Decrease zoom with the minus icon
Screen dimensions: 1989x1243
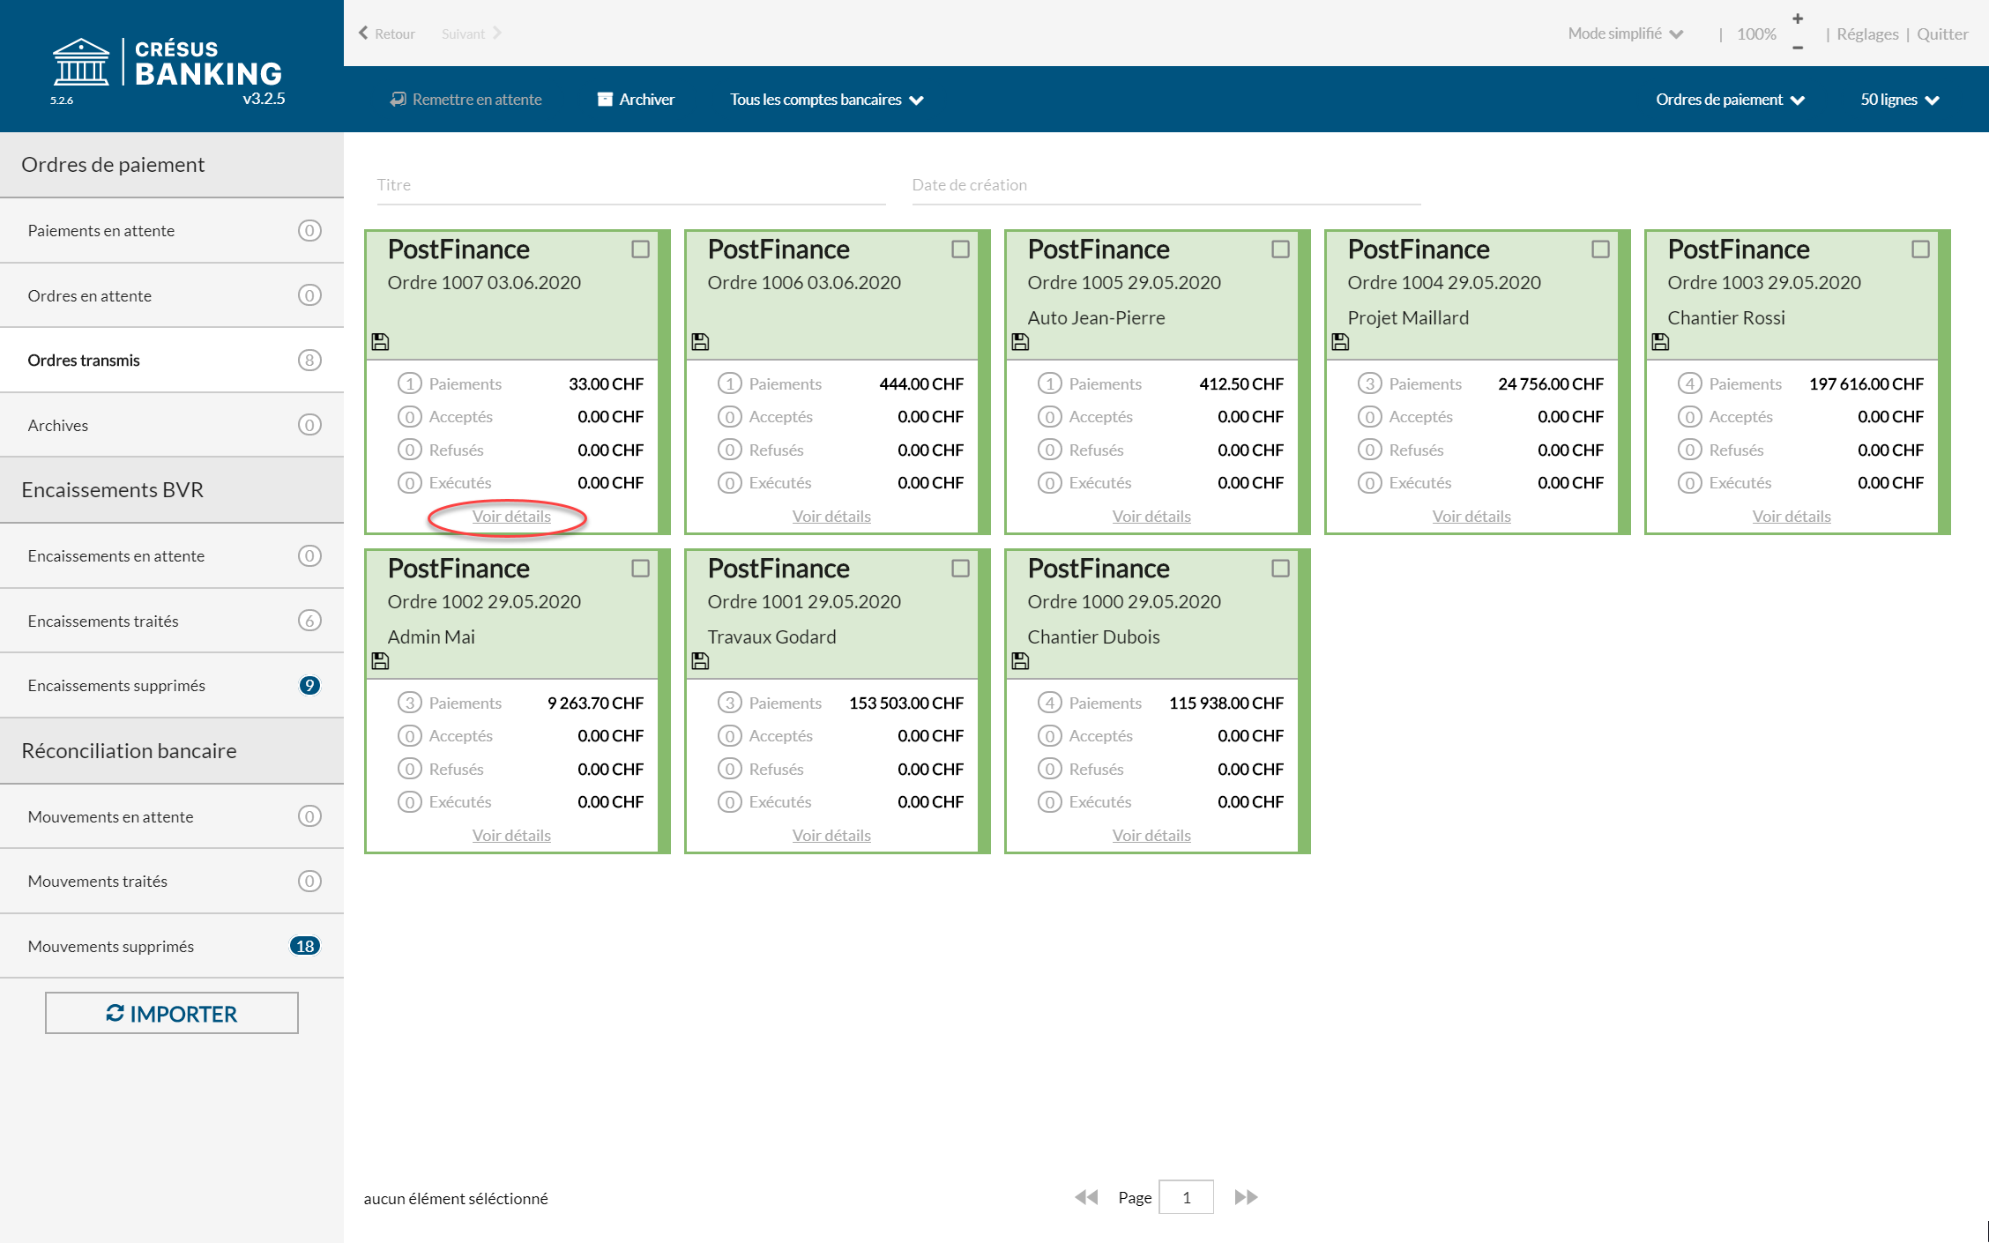[1798, 48]
